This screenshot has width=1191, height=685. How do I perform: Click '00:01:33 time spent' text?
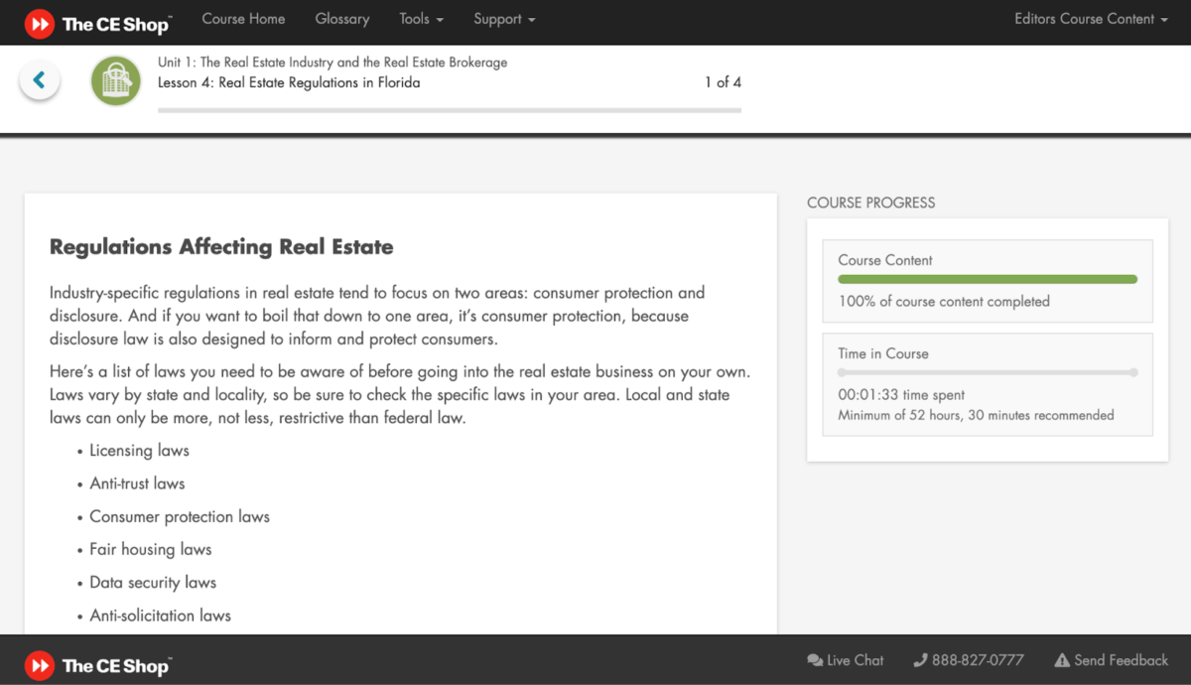[901, 395]
